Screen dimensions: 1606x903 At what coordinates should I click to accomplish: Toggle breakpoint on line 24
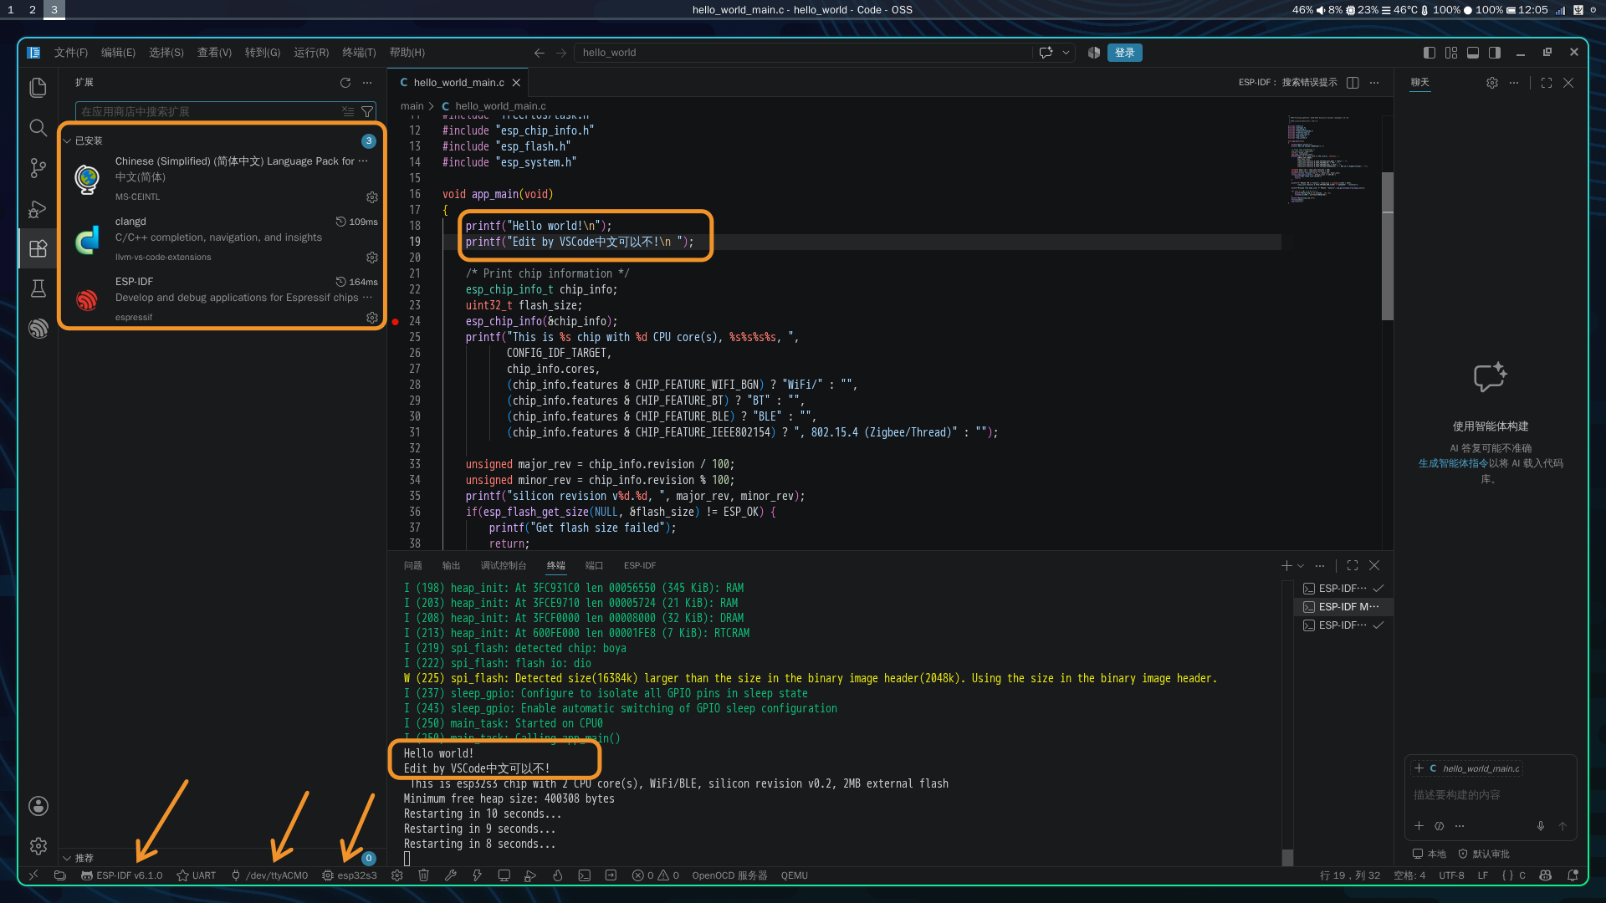[396, 321]
